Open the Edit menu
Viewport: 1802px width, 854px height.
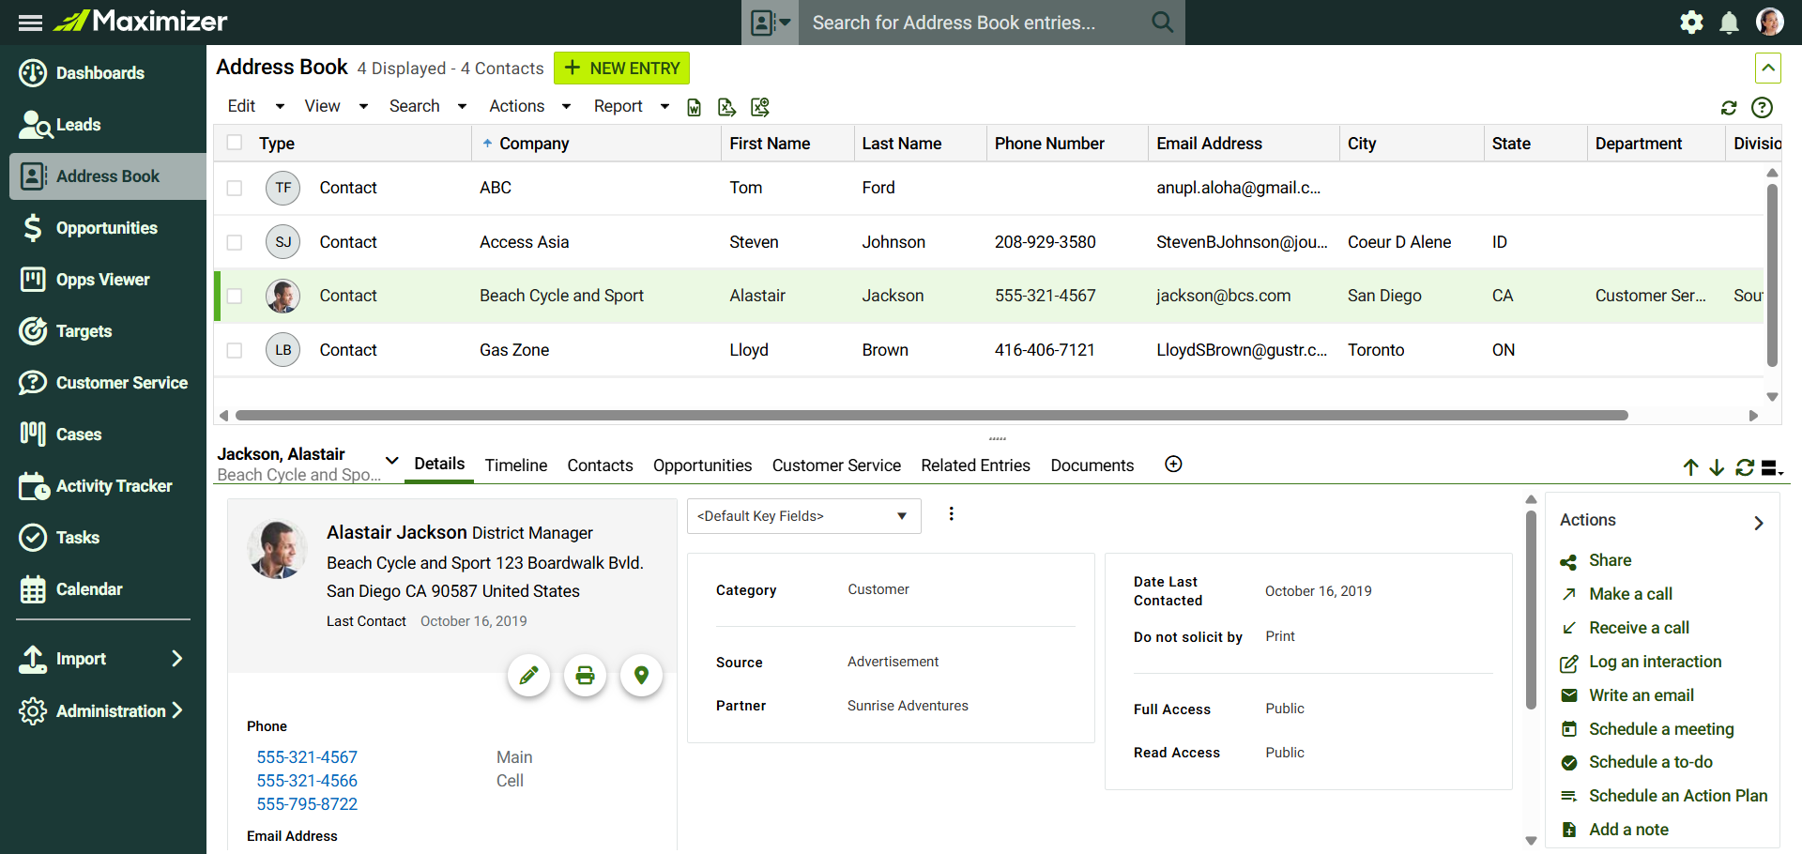(x=255, y=106)
